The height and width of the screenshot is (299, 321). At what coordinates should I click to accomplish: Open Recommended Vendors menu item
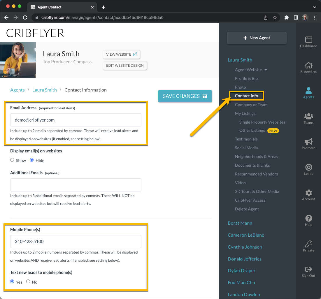point(256,174)
